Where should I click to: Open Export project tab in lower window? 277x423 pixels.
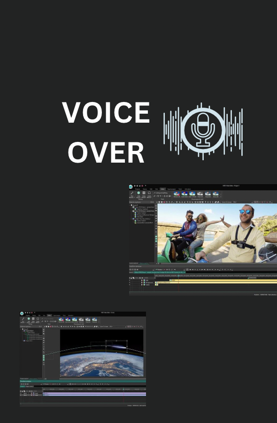pyautogui.click(x=57, y=315)
